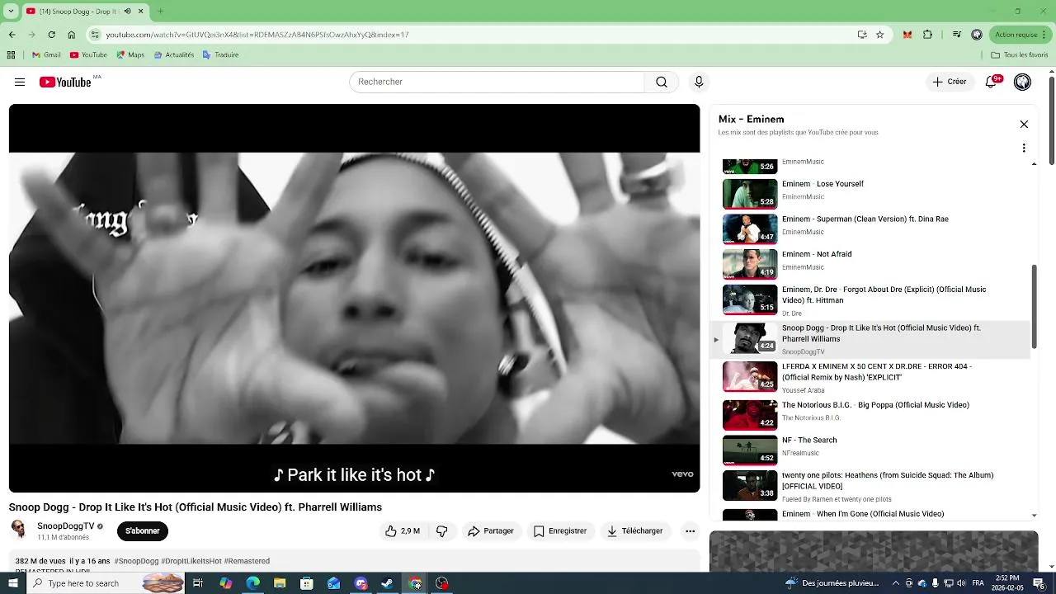The width and height of the screenshot is (1056, 594).
Task: Open playlist panel three-dot options
Action: (x=1024, y=148)
